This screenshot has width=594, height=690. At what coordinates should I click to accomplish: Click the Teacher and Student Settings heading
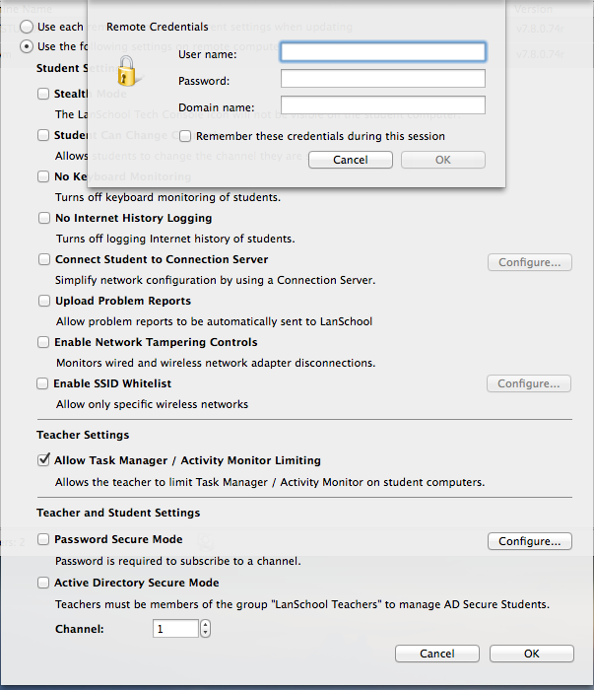click(118, 513)
